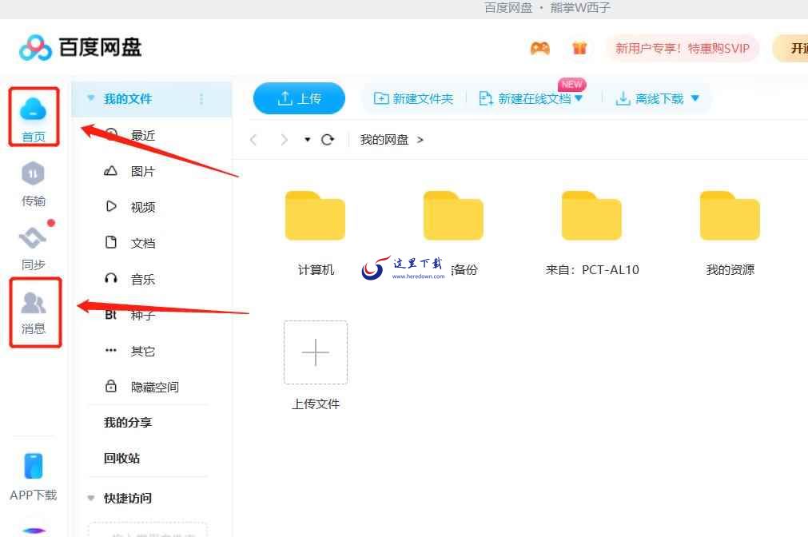Click the blue 上传 button

pyautogui.click(x=299, y=98)
